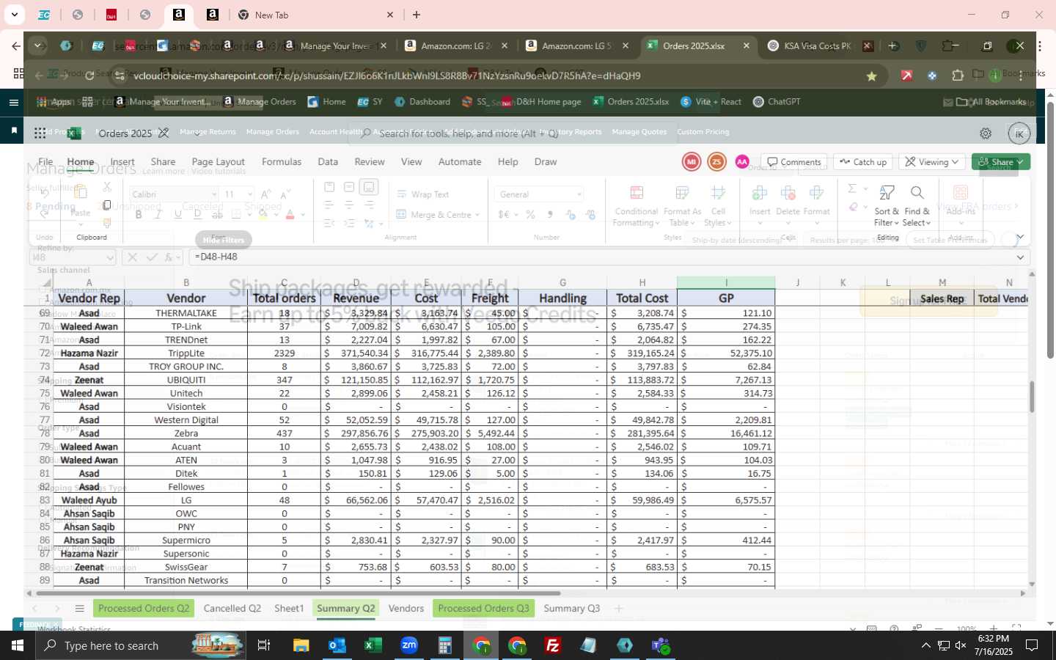Open Conditional Formatting in the Styles group
This screenshot has height=660, width=1056.
[636, 206]
